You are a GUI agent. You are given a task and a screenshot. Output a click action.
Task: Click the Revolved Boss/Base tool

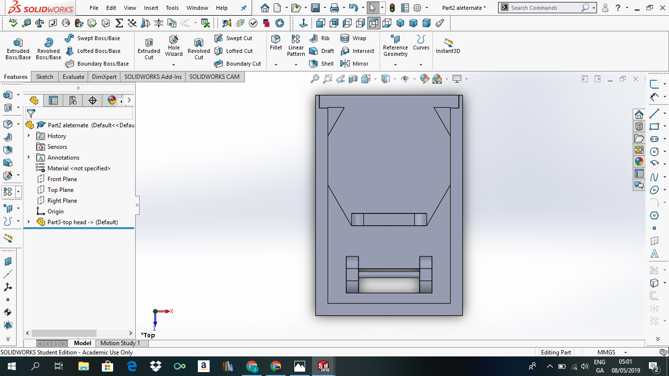(48, 48)
